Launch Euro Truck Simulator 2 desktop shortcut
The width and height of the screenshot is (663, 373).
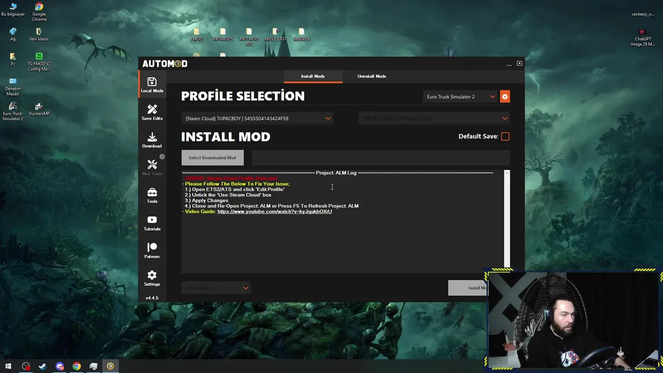(13, 111)
